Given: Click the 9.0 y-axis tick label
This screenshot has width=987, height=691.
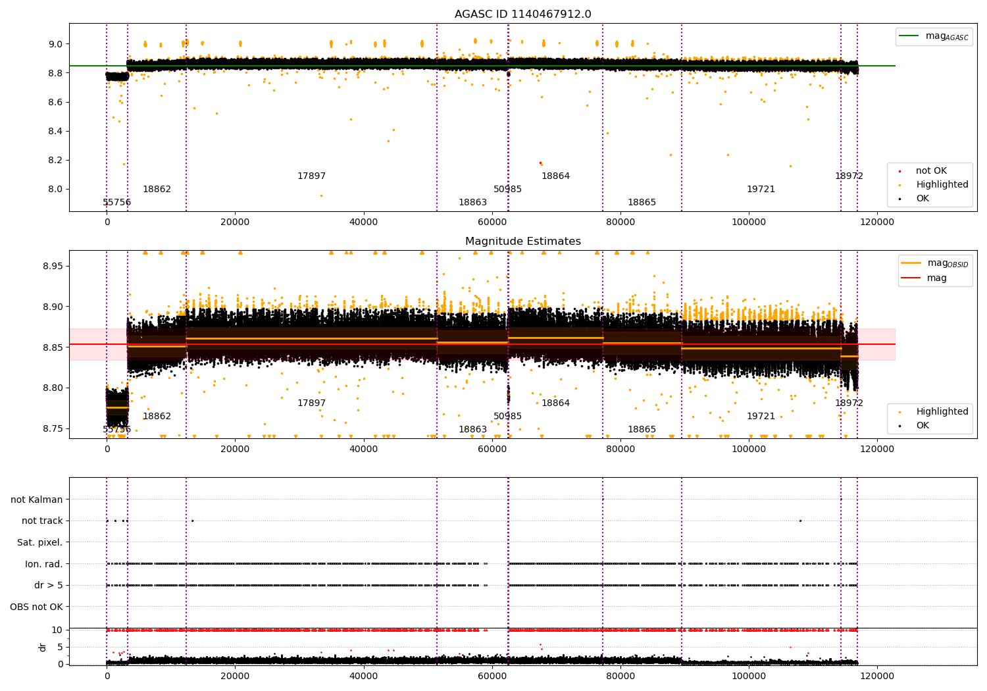Looking at the screenshot, I should tap(55, 44).
